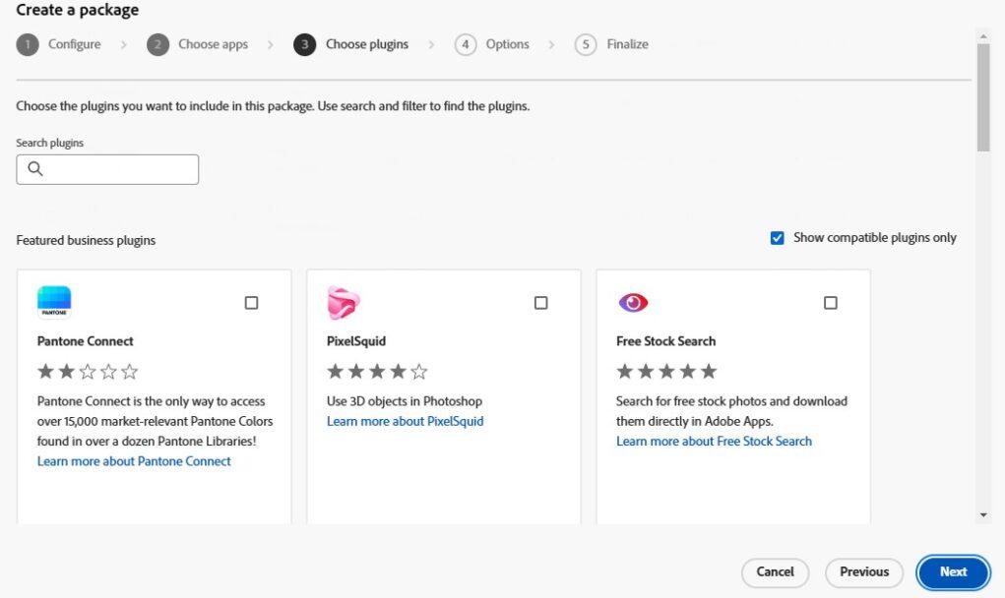1005x598 pixels.
Task: Click the Next button
Action: 952,571
